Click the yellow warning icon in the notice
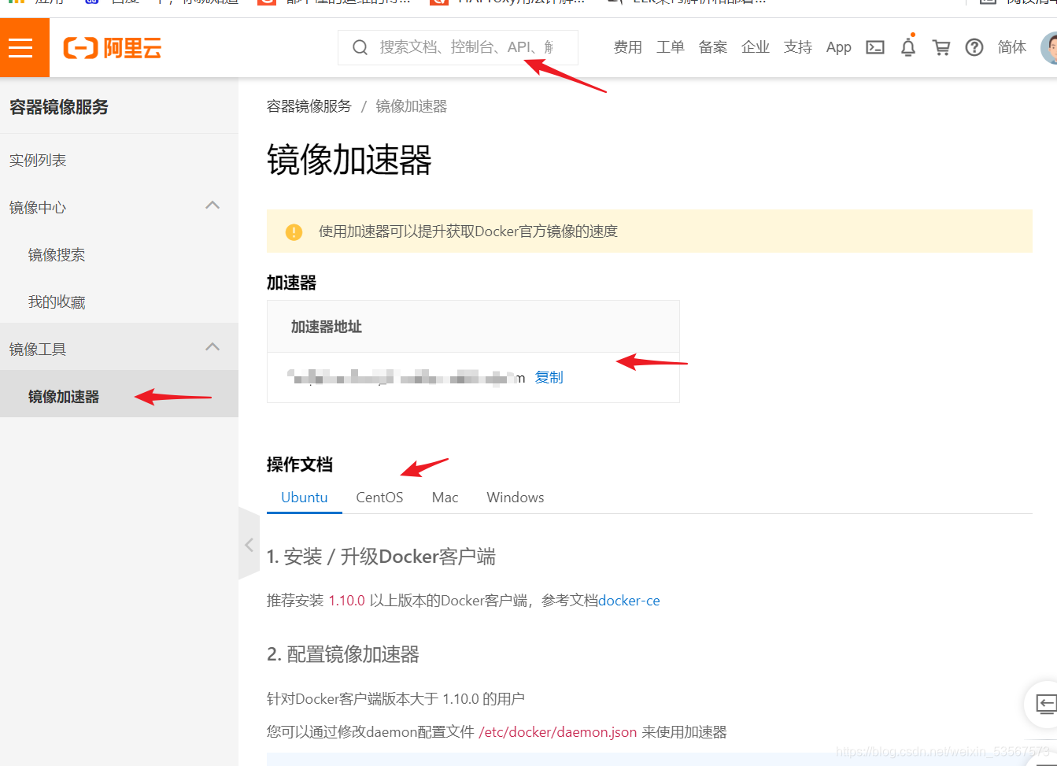The height and width of the screenshot is (766, 1057). (294, 231)
